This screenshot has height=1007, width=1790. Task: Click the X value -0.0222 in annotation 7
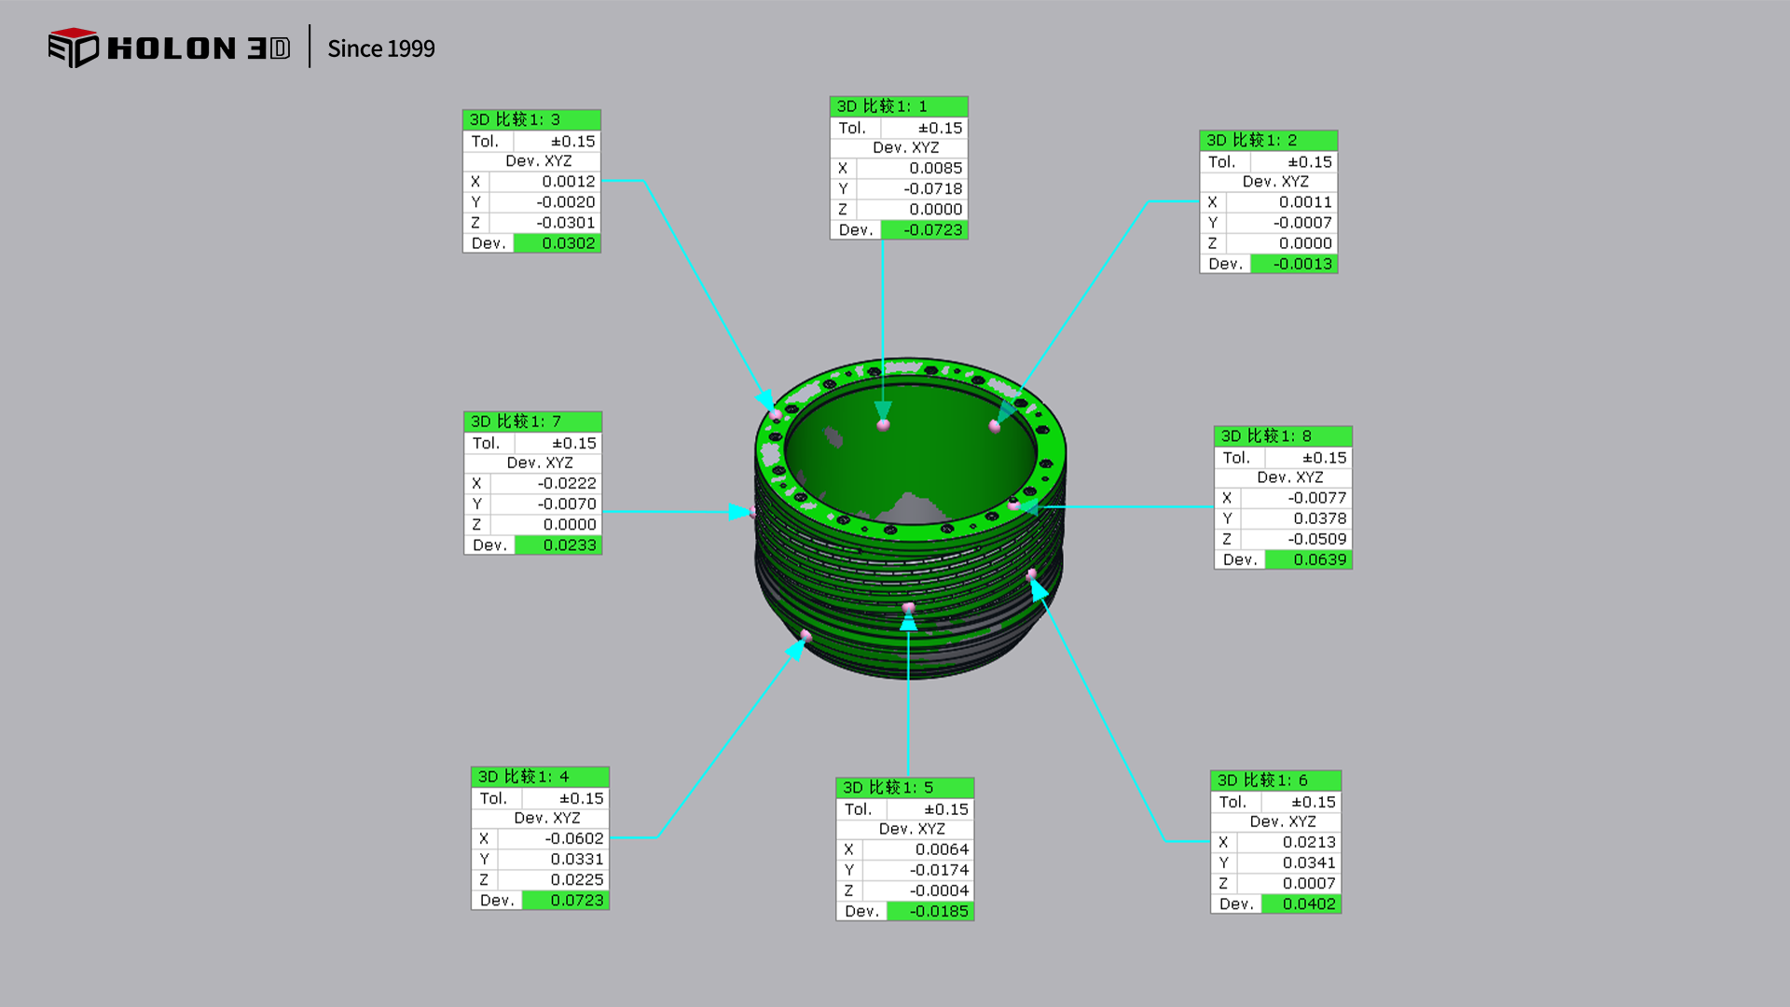[566, 484]
